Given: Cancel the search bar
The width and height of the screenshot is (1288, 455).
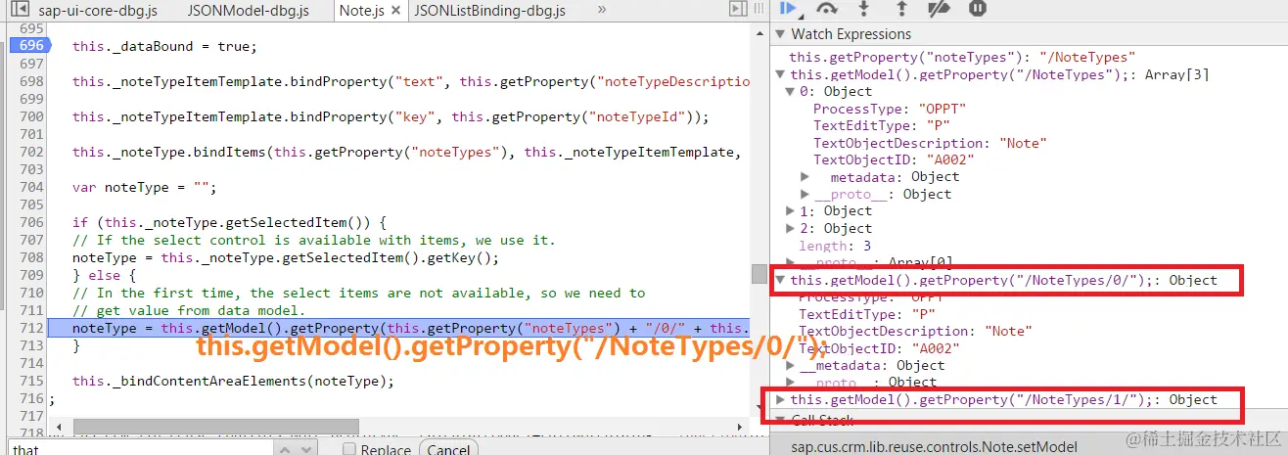Looking at the screenshot, I should [x=447, y=448].
